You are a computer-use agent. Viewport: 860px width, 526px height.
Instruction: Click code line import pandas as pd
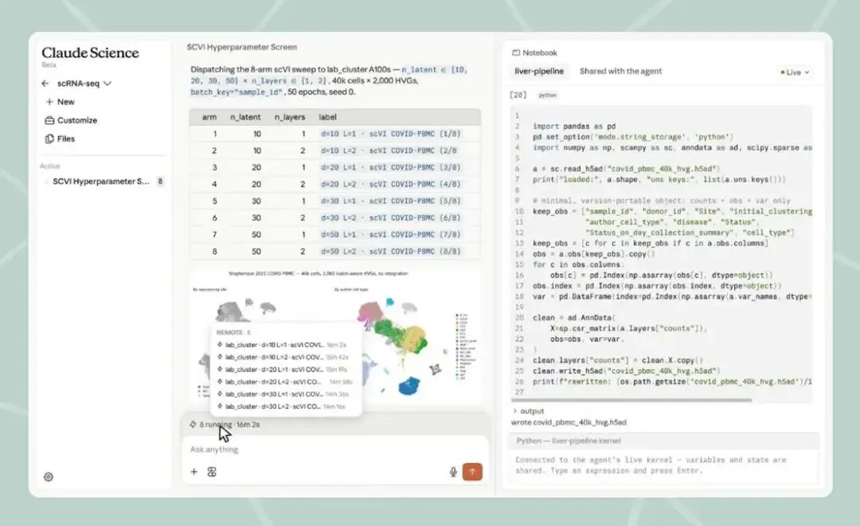[574, 126]
